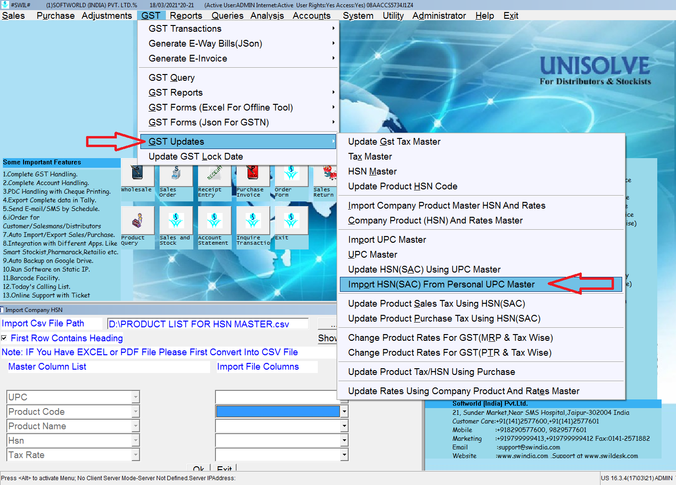Viewport: 676px width, 485px height.
Task: Choose Update Product HSN Code
Action: click(x=481, y=186)
